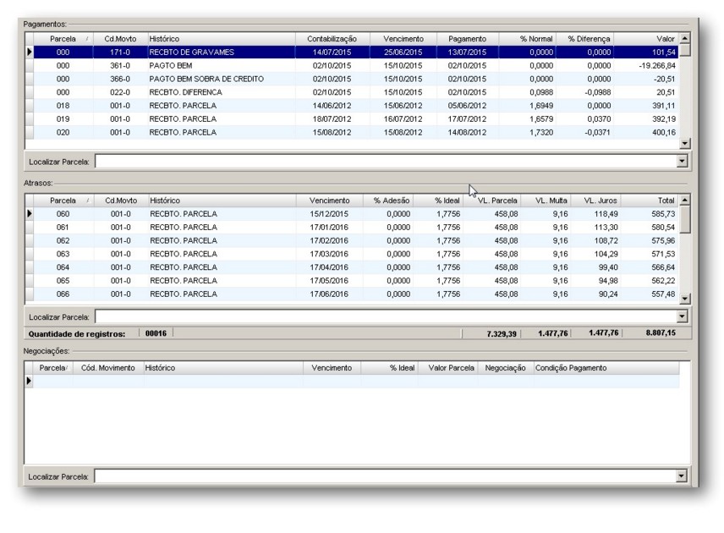
Task: Click the VL. Multa column header
Action: click(x=546, y=201)
